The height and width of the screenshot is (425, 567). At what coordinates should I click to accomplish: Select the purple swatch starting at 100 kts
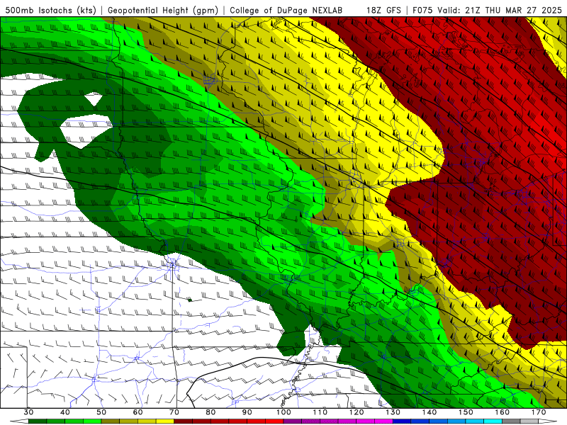pos(293,421)
